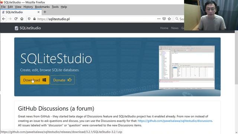Click the 'Create, edit, browse SQLite databases.' tagline
This screenshot has width=238, height=134.
pos(49,70)
